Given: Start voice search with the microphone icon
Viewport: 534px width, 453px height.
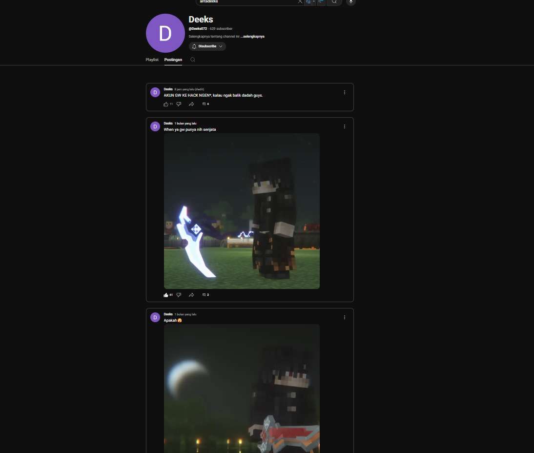Looking at the screenshot, I should (351, 1).
